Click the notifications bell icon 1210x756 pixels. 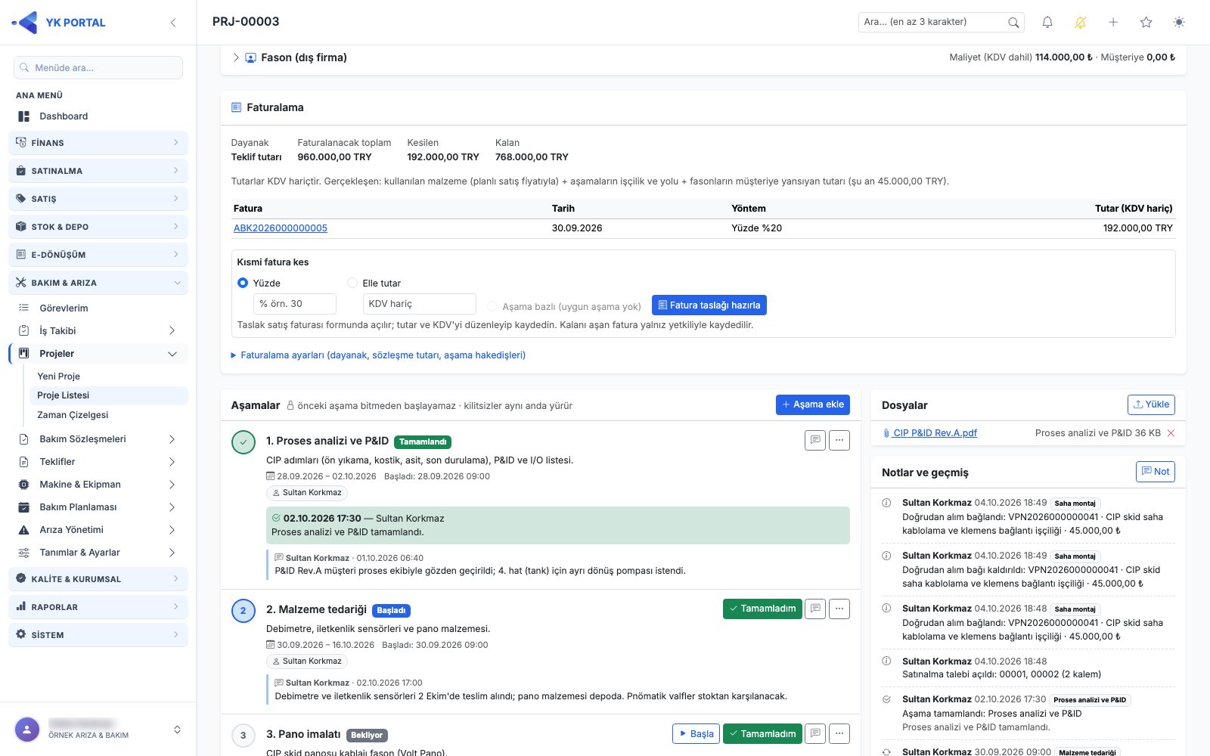pos(1047,23)
